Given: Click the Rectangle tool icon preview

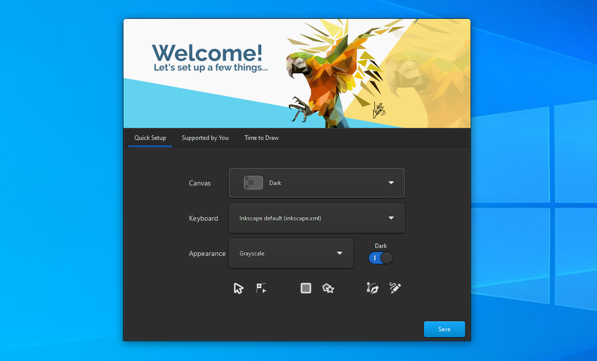Looking at the screenshot, I should 306,288.
